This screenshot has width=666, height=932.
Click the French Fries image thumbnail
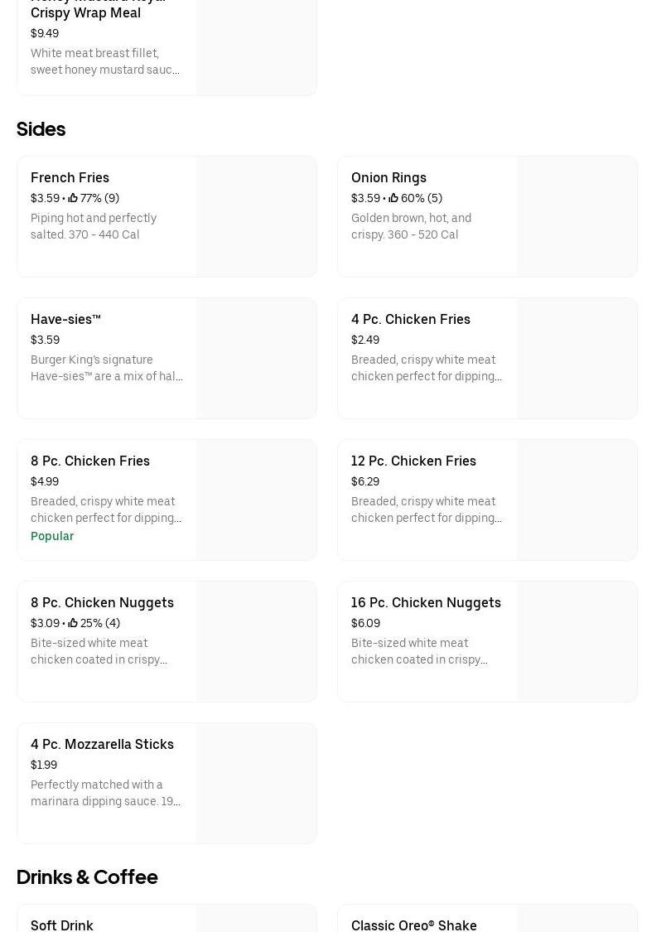[x=256, y=217]
